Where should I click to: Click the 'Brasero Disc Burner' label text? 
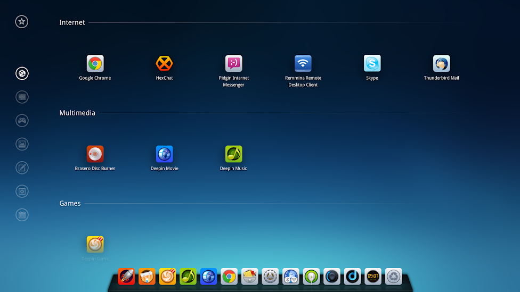click(x=95, y=169)
